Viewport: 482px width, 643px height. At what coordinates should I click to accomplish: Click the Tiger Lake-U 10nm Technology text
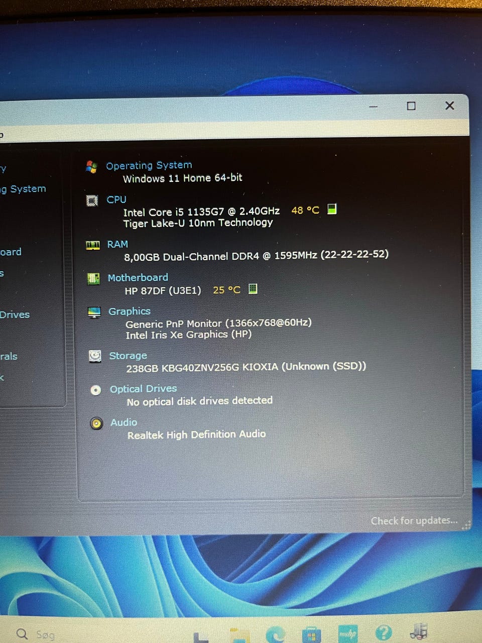[x=198, y=223]
